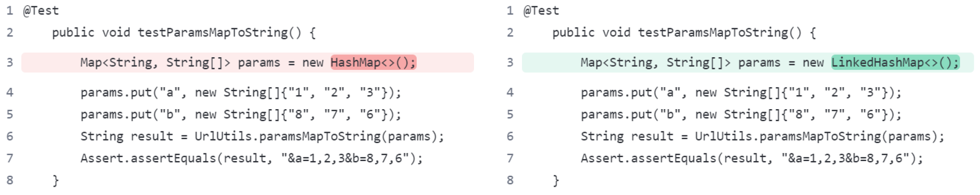Click line number 1 in the left pane
The width and height of the screenshot is (980, 195).
(10, 11)
